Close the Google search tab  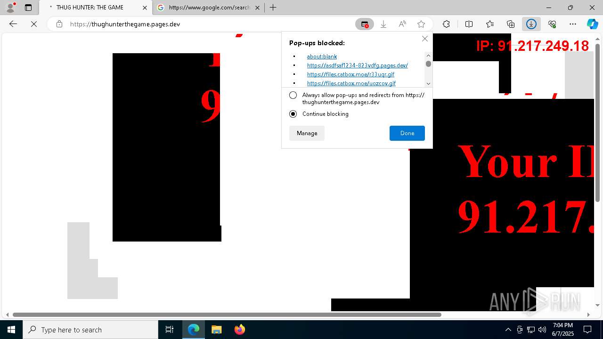pos(257,8)
